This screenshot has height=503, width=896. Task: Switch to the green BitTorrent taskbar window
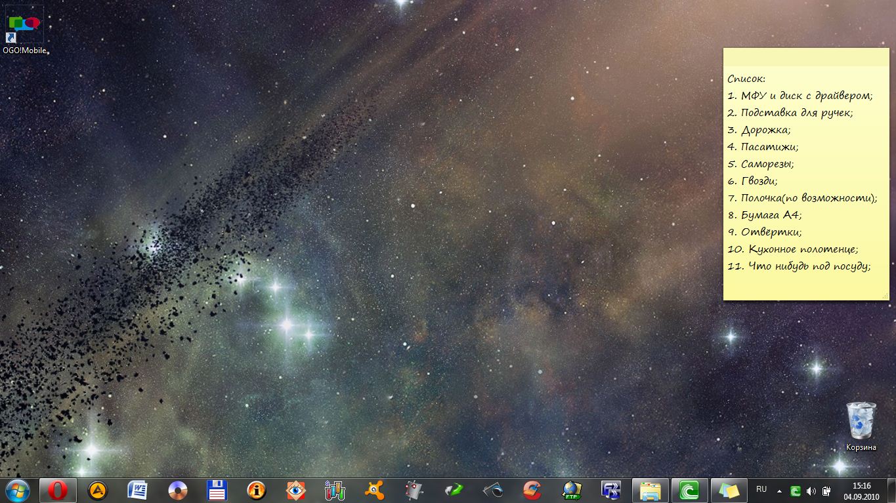[x=690, y=490]
